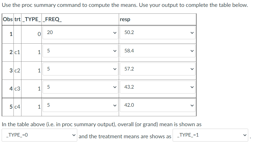Open the resp dropdown showing 50.2
The height and width of the screenshot is (158, 268).
(x=157, y=33)
